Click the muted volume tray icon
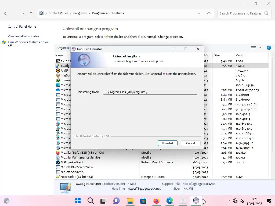Image resolution: width=275 pixels, height=206 pixels. pos(242,201)
